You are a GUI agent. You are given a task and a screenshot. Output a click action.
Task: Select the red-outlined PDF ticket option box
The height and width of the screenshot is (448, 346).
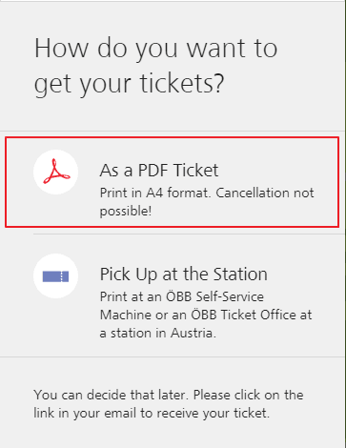[173, 182]
